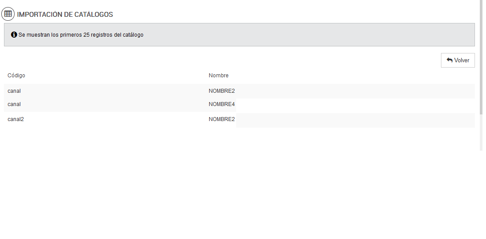The image size is (486, 239).
Task: Click the Nombre column header
Action: pyautogui.click(x=219, y=76)
